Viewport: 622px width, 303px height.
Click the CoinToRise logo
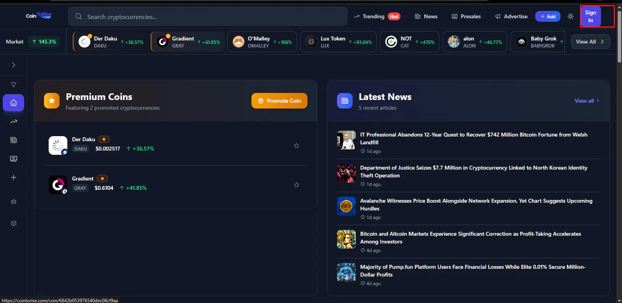39,16
